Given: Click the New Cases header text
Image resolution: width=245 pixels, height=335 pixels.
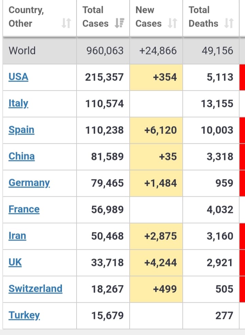Looking at the screenshot, I should pyautogui.click(x=148, y=17).
